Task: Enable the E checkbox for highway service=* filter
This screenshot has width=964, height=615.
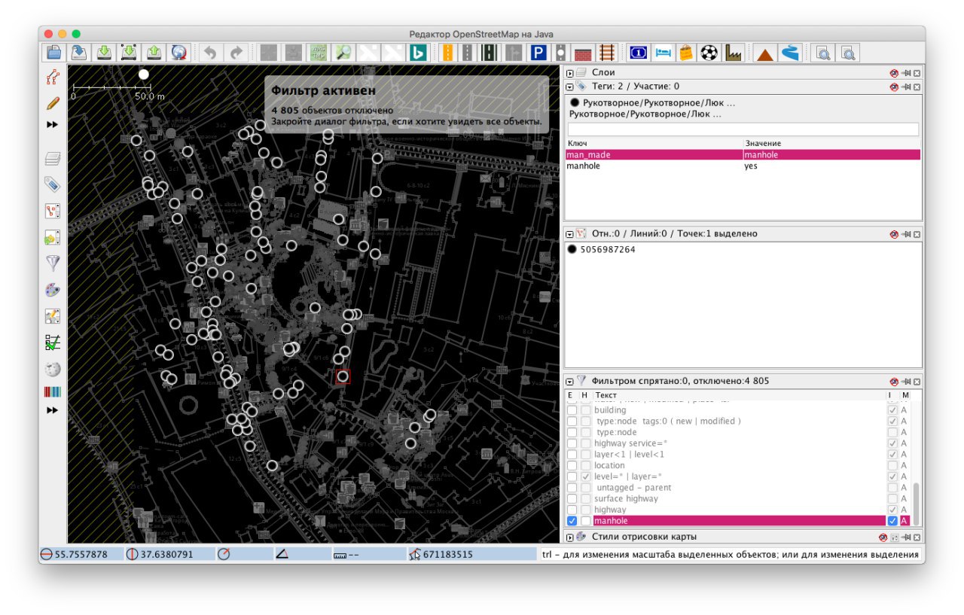Action: coord(572,443)
